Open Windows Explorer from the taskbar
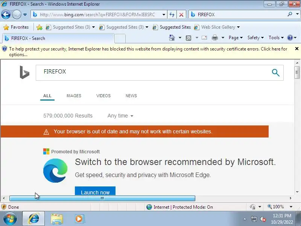The image size is (301, 226). coord(57,219)
